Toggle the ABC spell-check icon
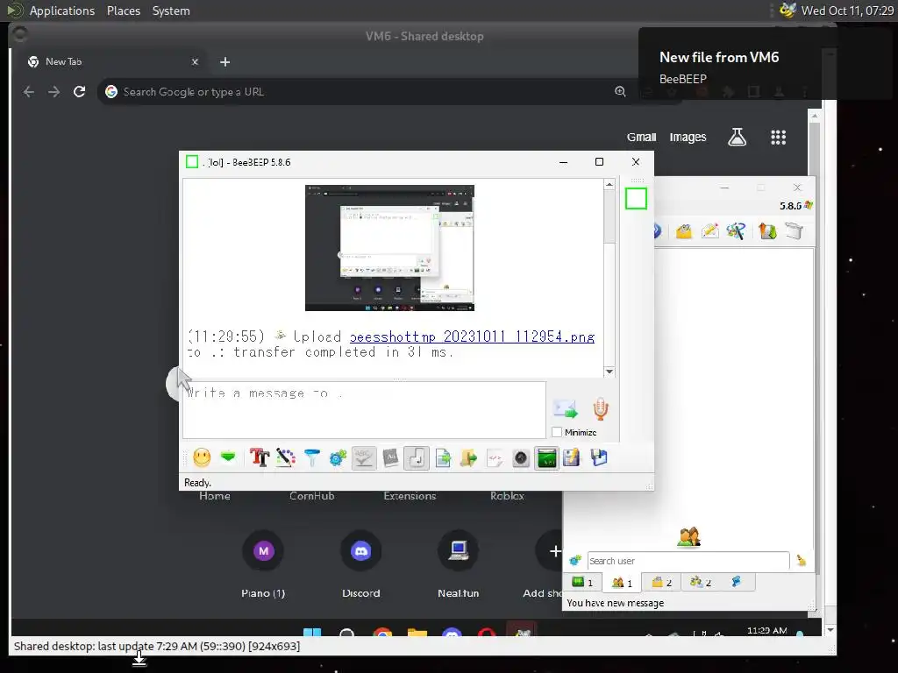Viewport: 898px width, 673px height. pyautogui.click(x=364, y=457)
